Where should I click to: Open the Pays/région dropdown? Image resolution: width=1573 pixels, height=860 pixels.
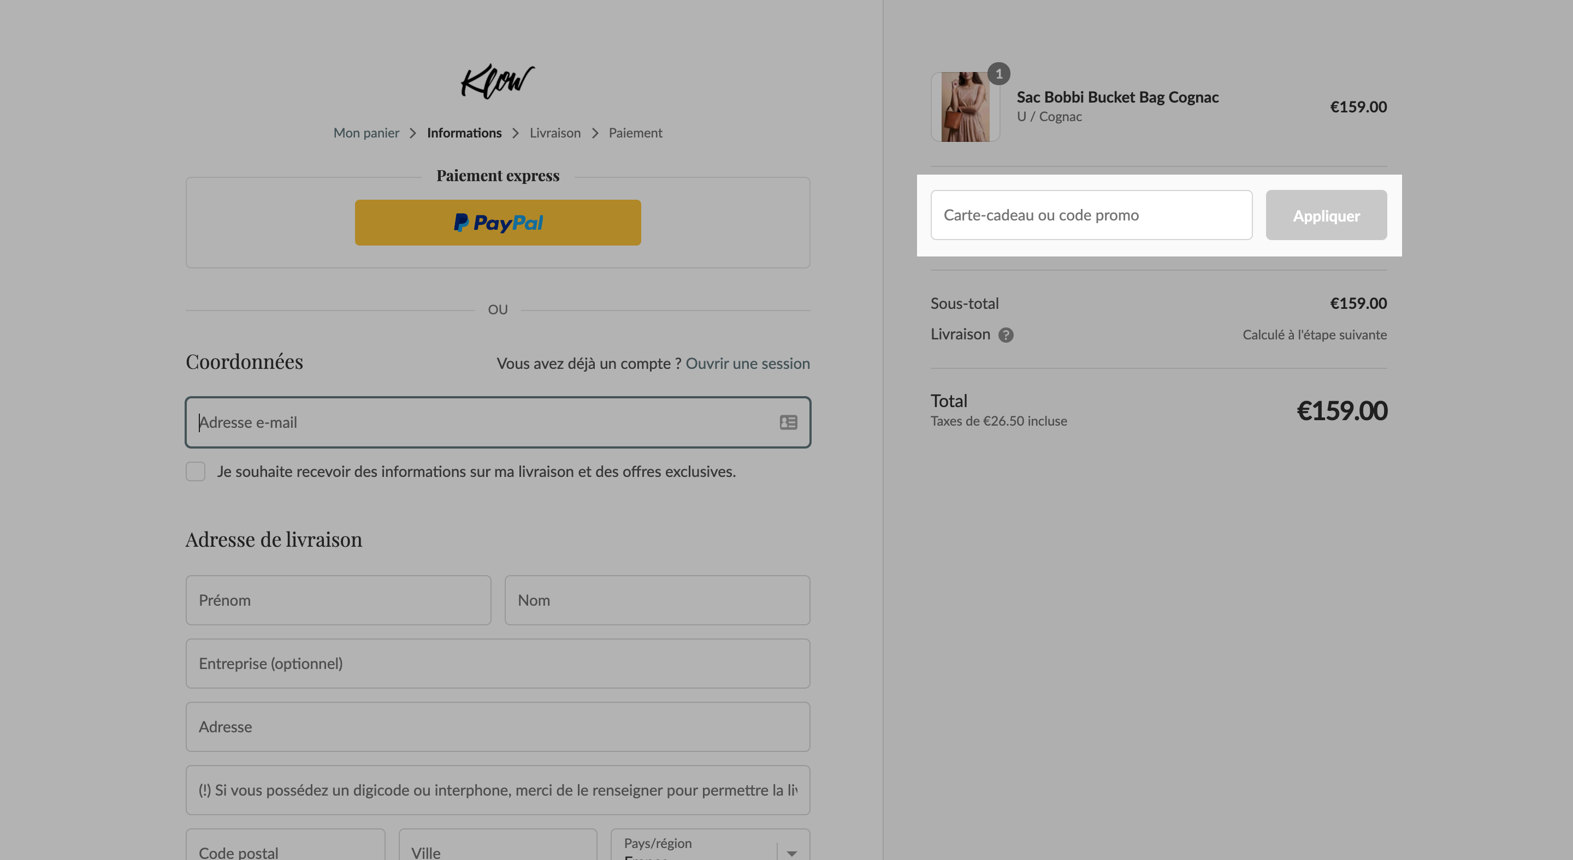tap(710, 844)
